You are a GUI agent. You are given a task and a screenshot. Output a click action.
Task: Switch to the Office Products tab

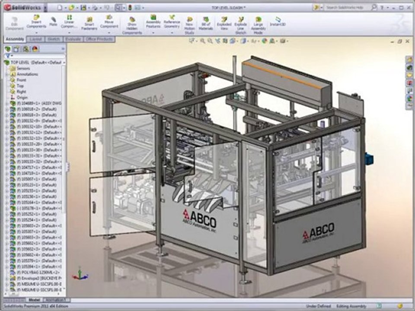click(99, 39)
